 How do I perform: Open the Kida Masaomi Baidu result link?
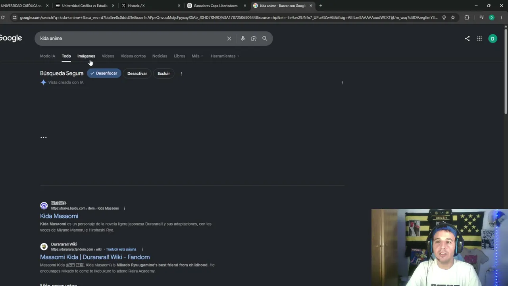tap(59, 216)
